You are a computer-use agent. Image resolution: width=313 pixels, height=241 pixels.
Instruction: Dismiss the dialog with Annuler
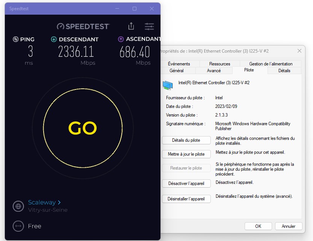click(289, 226)
